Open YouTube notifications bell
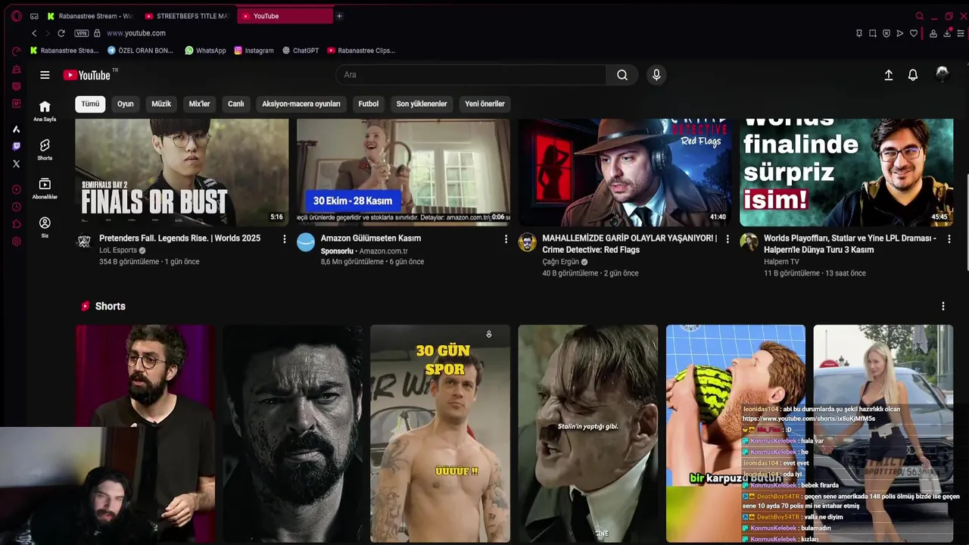Image resolution: width=969 pixels, height=545 pixels. [913, 75]
